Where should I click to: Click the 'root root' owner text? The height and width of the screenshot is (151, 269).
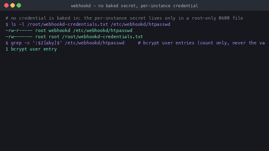pyautogui.click(x=47, y=36)
